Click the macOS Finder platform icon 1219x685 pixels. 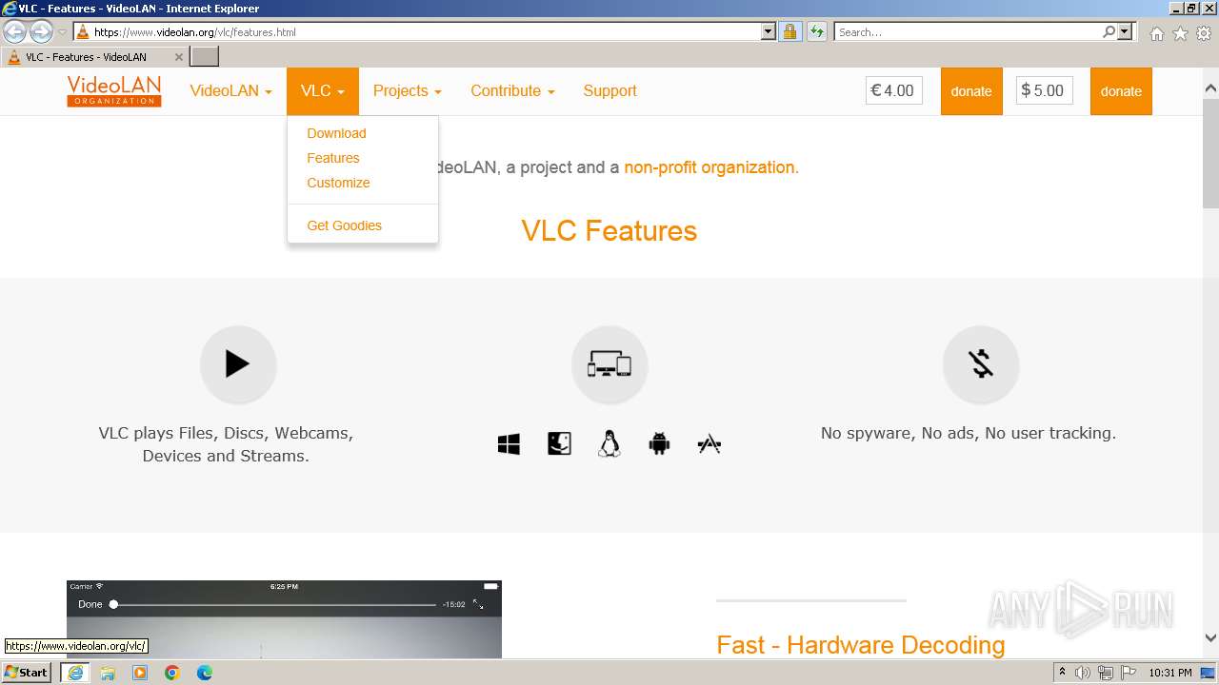click(x=559, y=443)
